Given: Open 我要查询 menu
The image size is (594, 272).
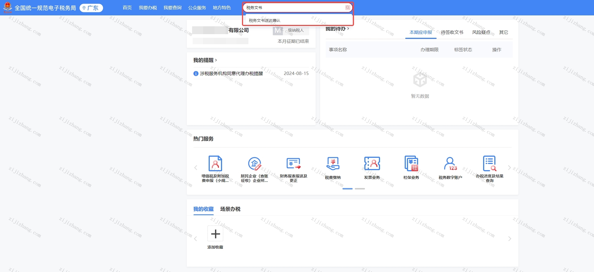Looking at the screenshot, I should [173, 8].
